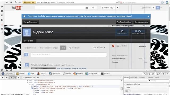
Task: Open the Scripts tab in Dragonfly
Action: click(x=21, y=74)
